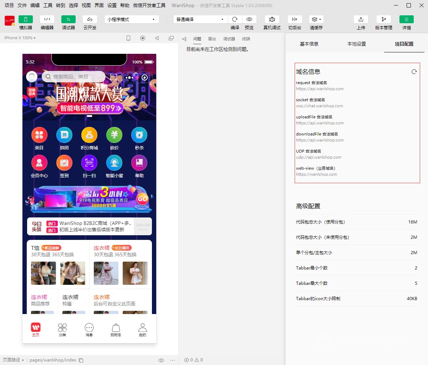Screen dimensions: 428x365
Task: Click the error and warning count indicator
Action: [194, 360]
